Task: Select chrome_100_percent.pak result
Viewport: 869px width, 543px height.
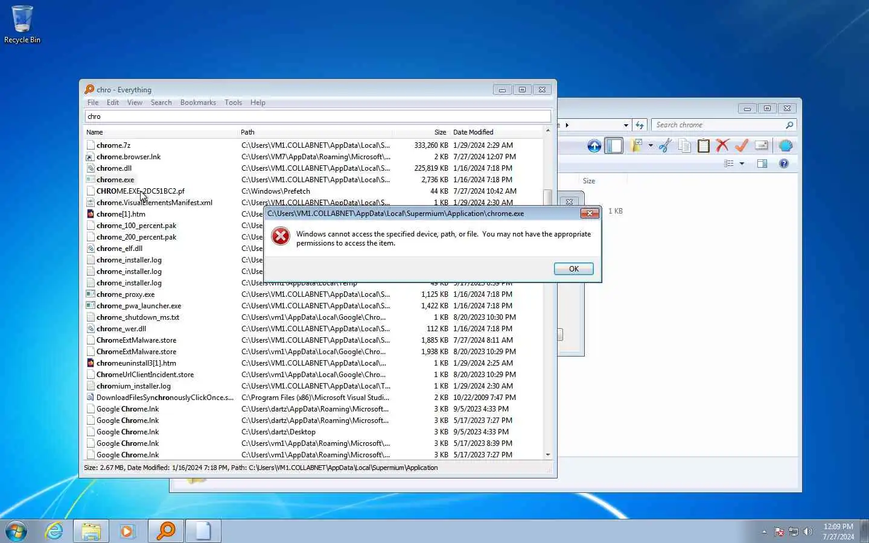Action: coord(136,226)
